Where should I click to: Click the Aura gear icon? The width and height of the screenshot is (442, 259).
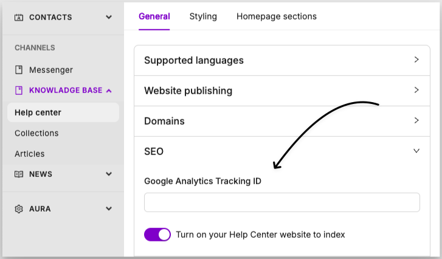19,209
